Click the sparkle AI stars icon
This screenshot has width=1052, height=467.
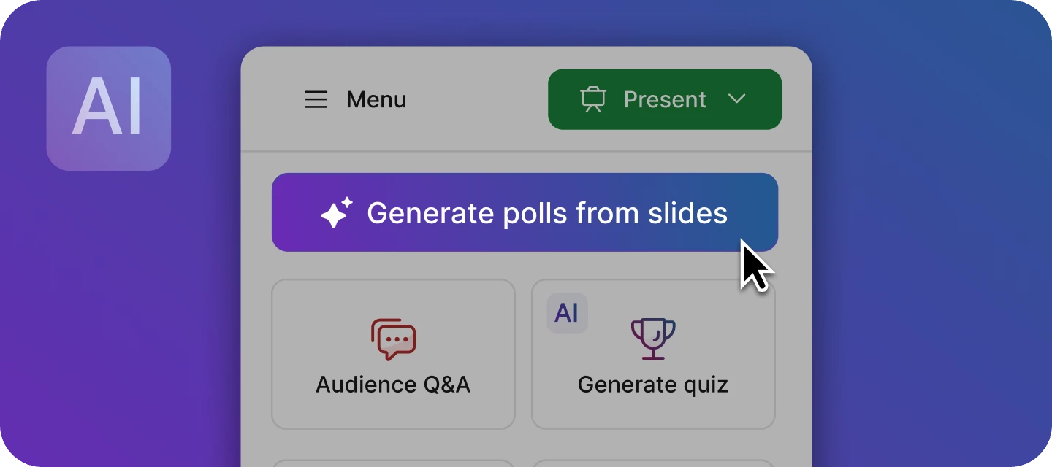tap(337, 213)
